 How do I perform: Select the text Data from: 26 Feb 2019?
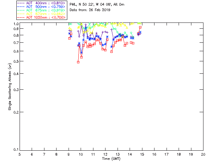point(90,10)
